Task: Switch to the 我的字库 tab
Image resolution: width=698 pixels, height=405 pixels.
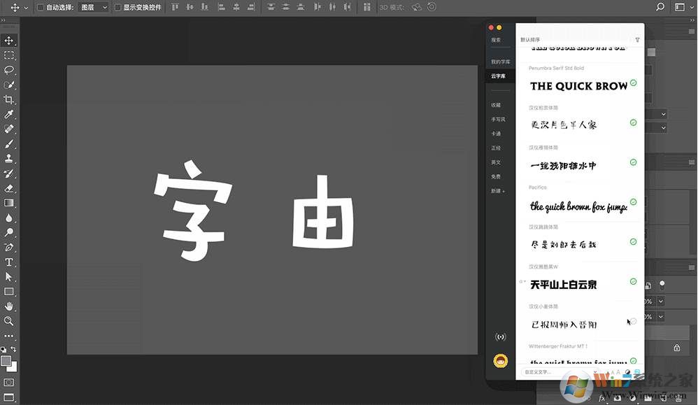Action: (x=500, y=62)
